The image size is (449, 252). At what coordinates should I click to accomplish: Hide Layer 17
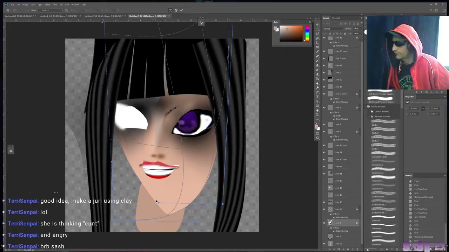(324, 65)
